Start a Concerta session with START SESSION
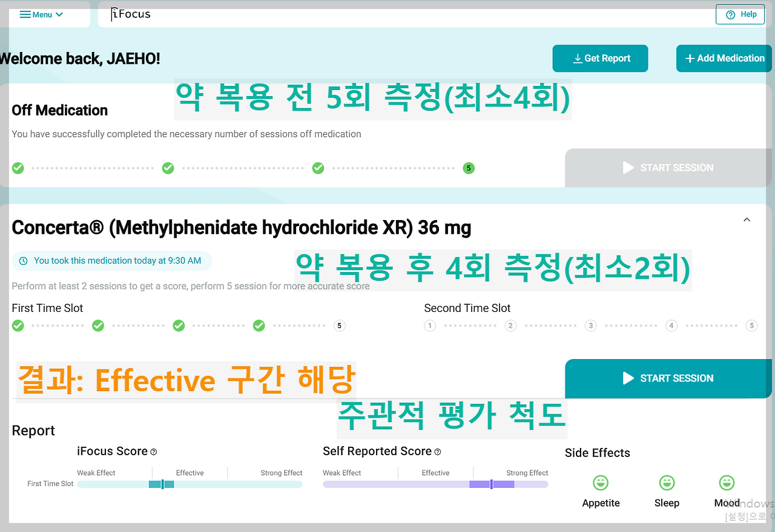The image size is (775, 532). pyautogui.click(x=668, y=378)
